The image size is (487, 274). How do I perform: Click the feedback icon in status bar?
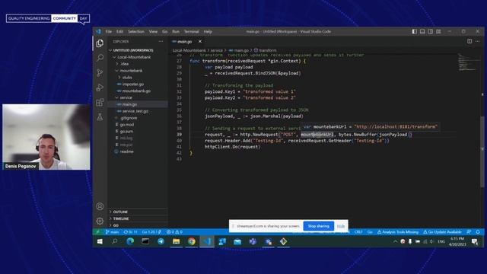(x=469, y=232)
